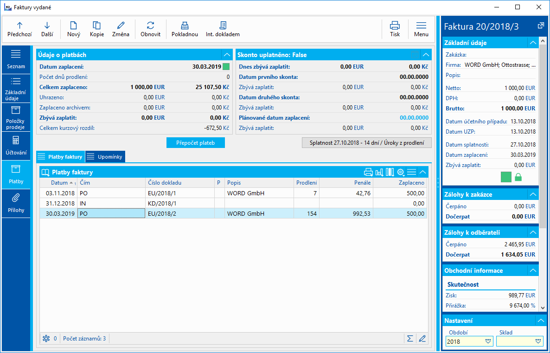This screenshot has height=353, width=550.
Task: Toggle the edit pencil in the table footer
Action: pyautogui.click(x=422, y=339)
